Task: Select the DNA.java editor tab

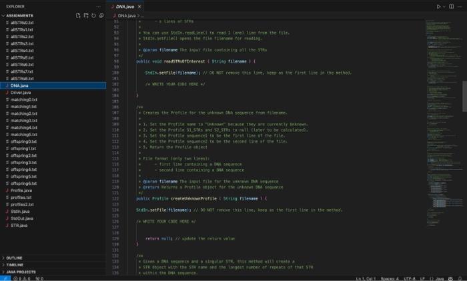Action: pyautogui.click(x=125, y=7)
